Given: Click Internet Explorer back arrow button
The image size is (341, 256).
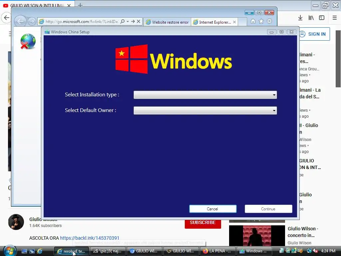Looking at the screenshot, I should (20, 21).
